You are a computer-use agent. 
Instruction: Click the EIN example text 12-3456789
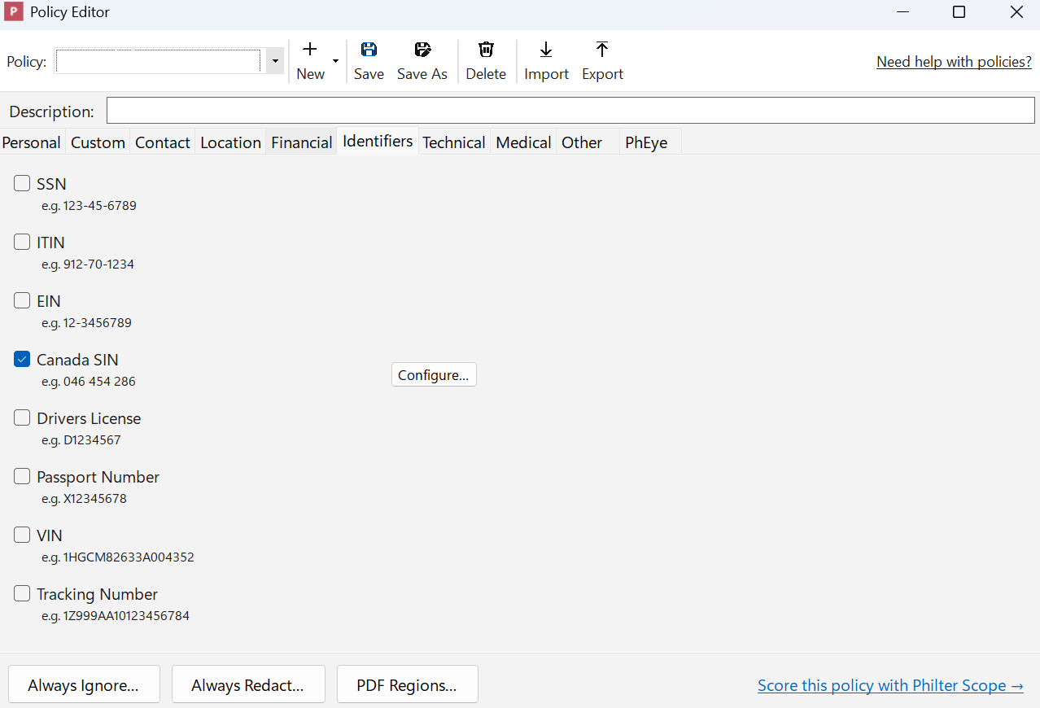coord(97,323)
